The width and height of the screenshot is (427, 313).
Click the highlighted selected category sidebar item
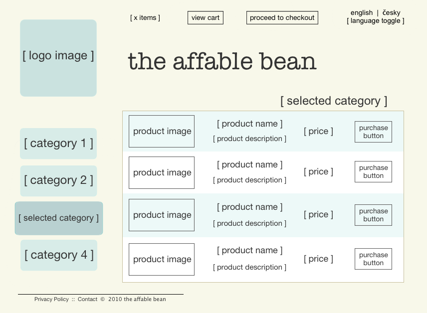coord(59,218)
